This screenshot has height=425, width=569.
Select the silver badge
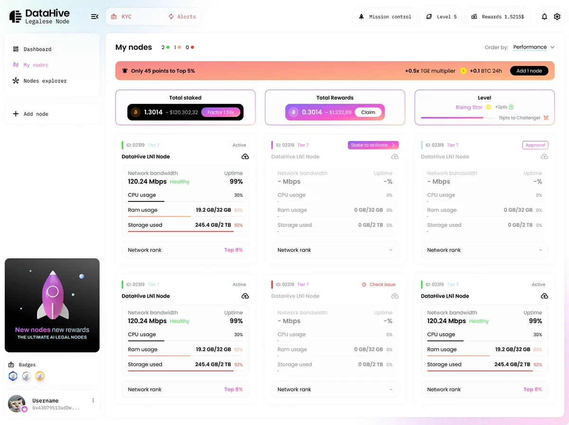[x=27, y=376]
